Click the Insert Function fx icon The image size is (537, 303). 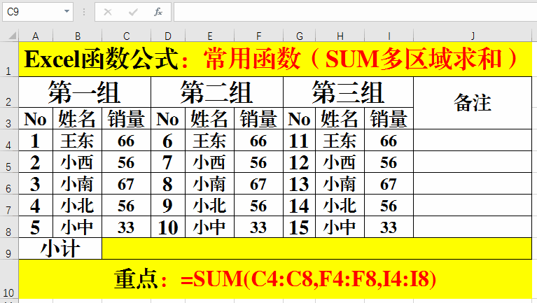click(x=158, y=12)
